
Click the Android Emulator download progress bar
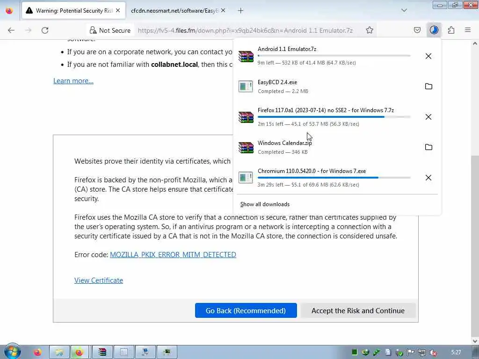334,56
